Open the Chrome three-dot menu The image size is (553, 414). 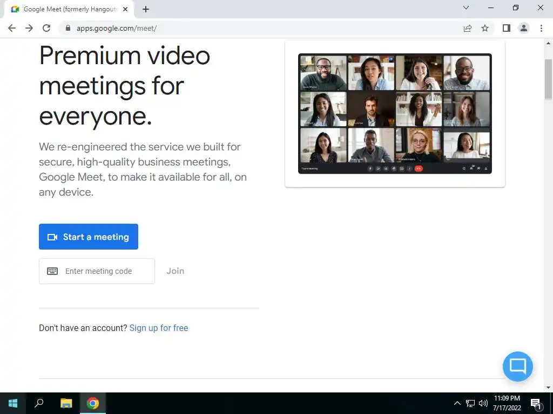(541, 28)
